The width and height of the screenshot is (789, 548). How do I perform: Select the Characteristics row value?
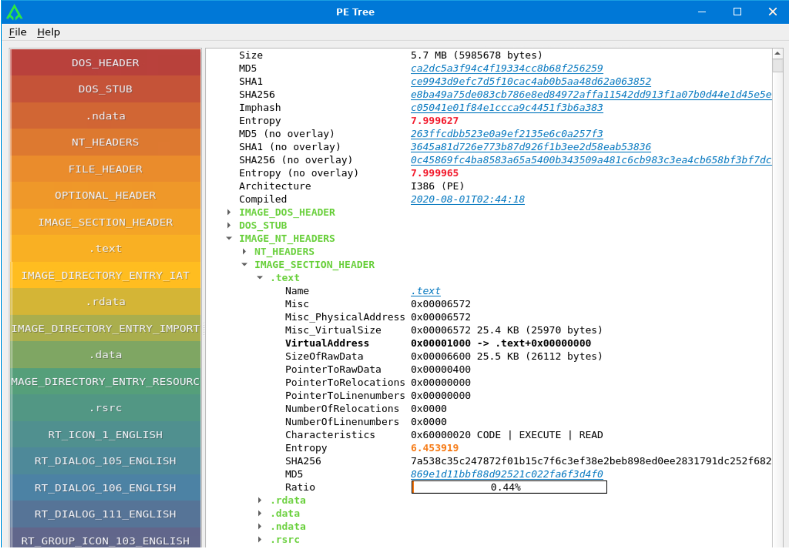pyautogui.click(x=507, y=435)
